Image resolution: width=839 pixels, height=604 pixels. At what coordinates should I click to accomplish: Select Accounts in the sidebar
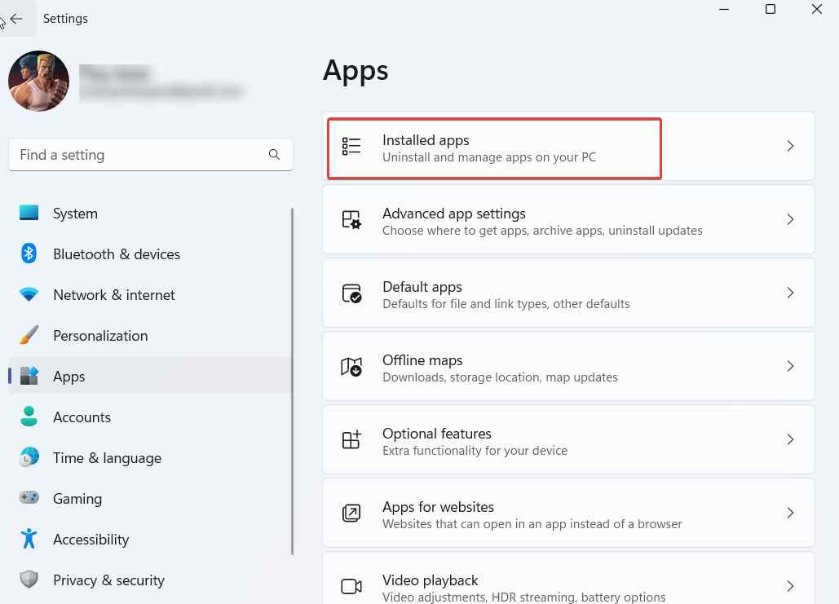(82, 417)
